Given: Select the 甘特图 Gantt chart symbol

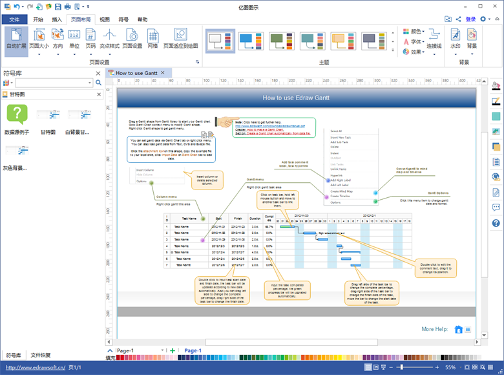Looking at the screenshot, I should (48, 122).
